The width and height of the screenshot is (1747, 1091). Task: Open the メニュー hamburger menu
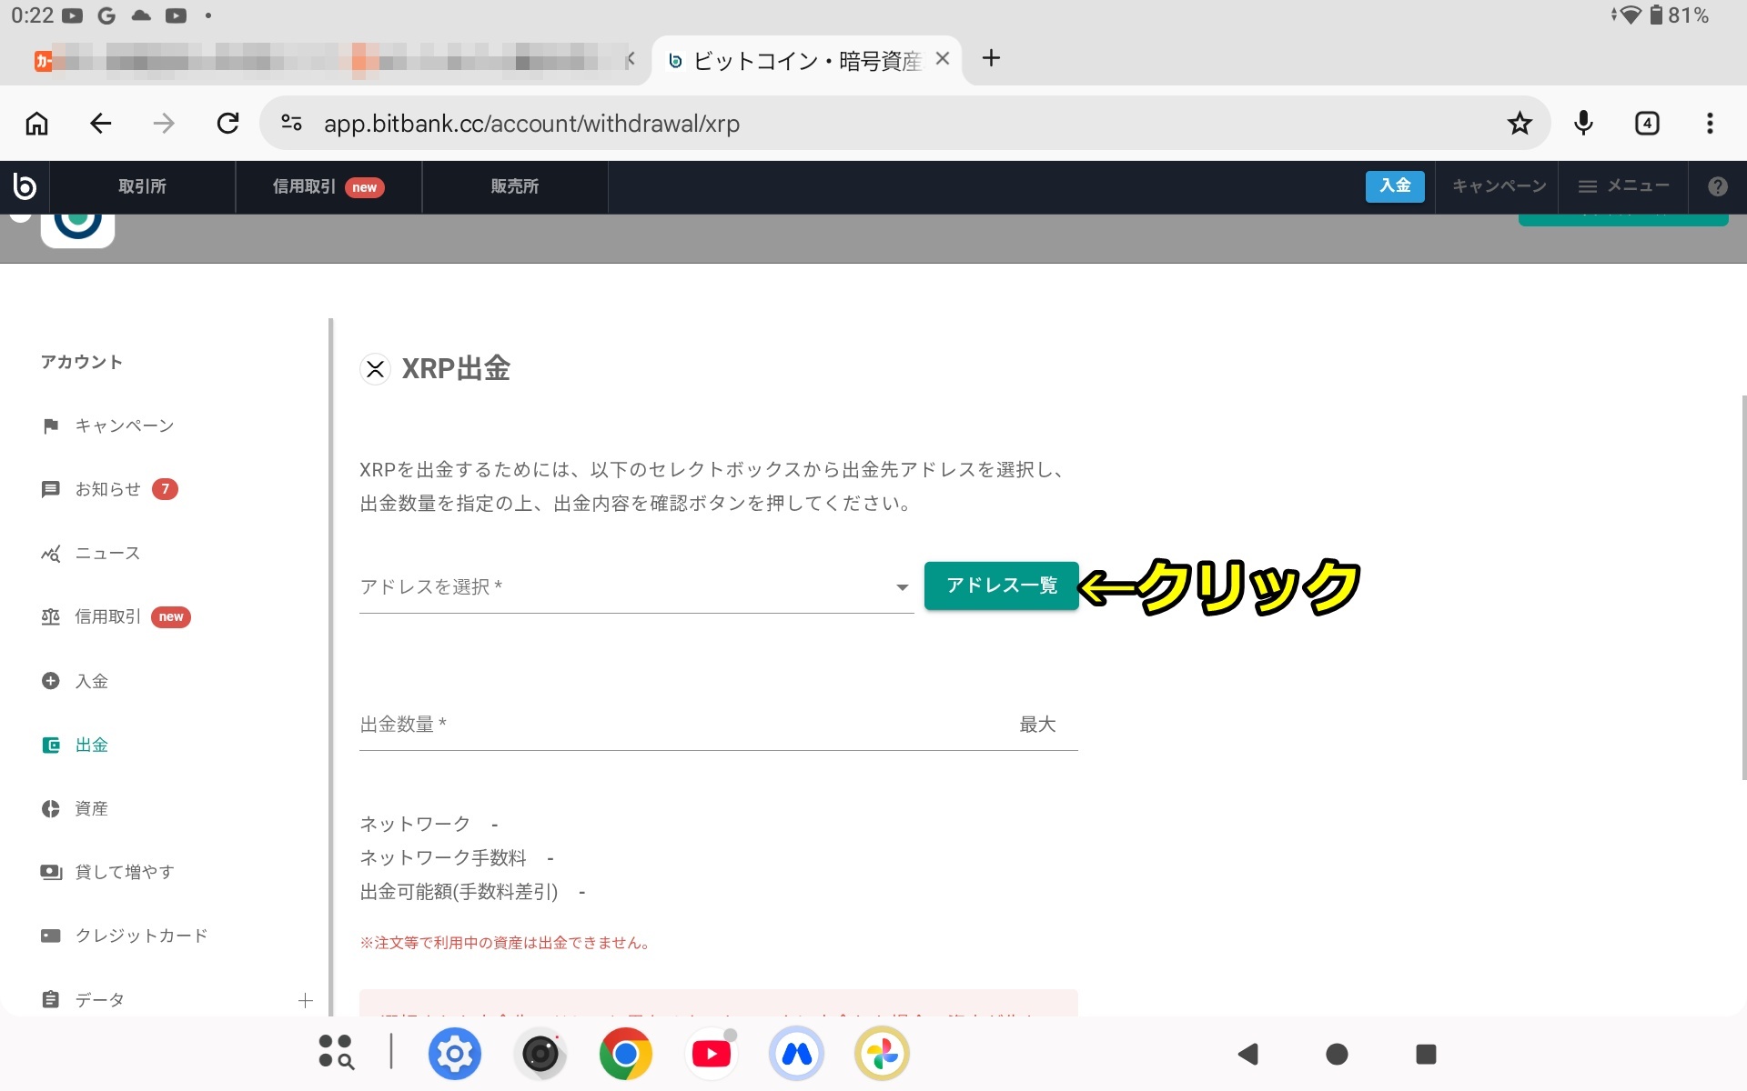tap(1623, 186)
